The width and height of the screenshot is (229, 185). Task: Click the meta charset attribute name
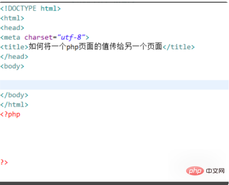[x=39, y=37]
